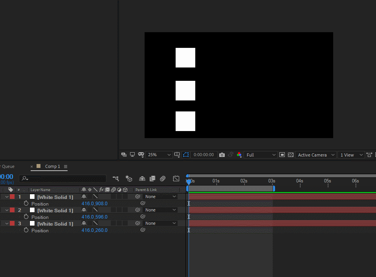
Task: Switch to the Render Queue tab
Action: (x=7, y=166)
